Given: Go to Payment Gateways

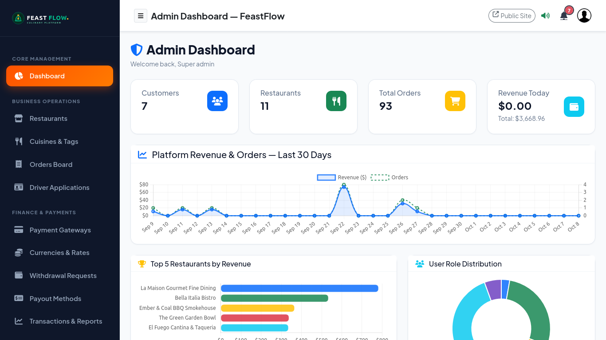Looking at the screenshot, I should click(59, 230).
